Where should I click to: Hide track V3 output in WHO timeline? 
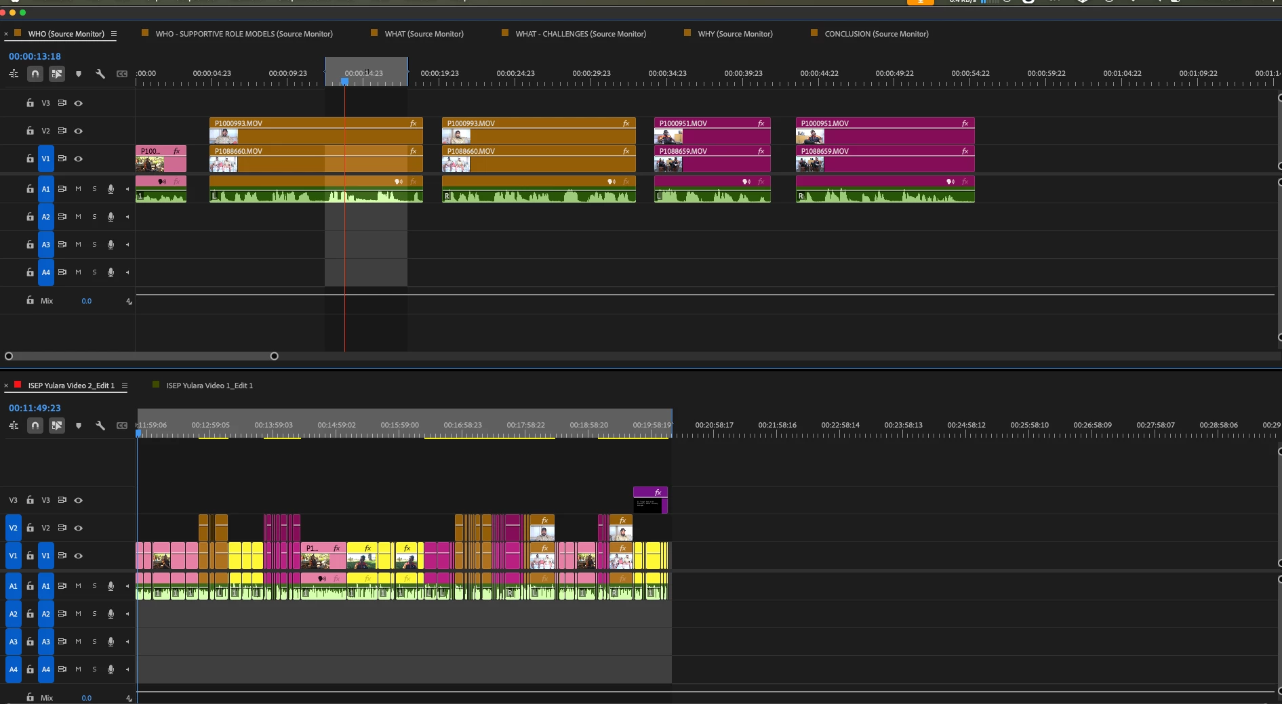[79, 103]
